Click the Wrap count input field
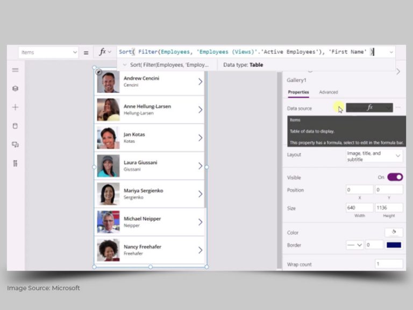Viewport: 413px width, 310px height. click(x=389, y=264)
